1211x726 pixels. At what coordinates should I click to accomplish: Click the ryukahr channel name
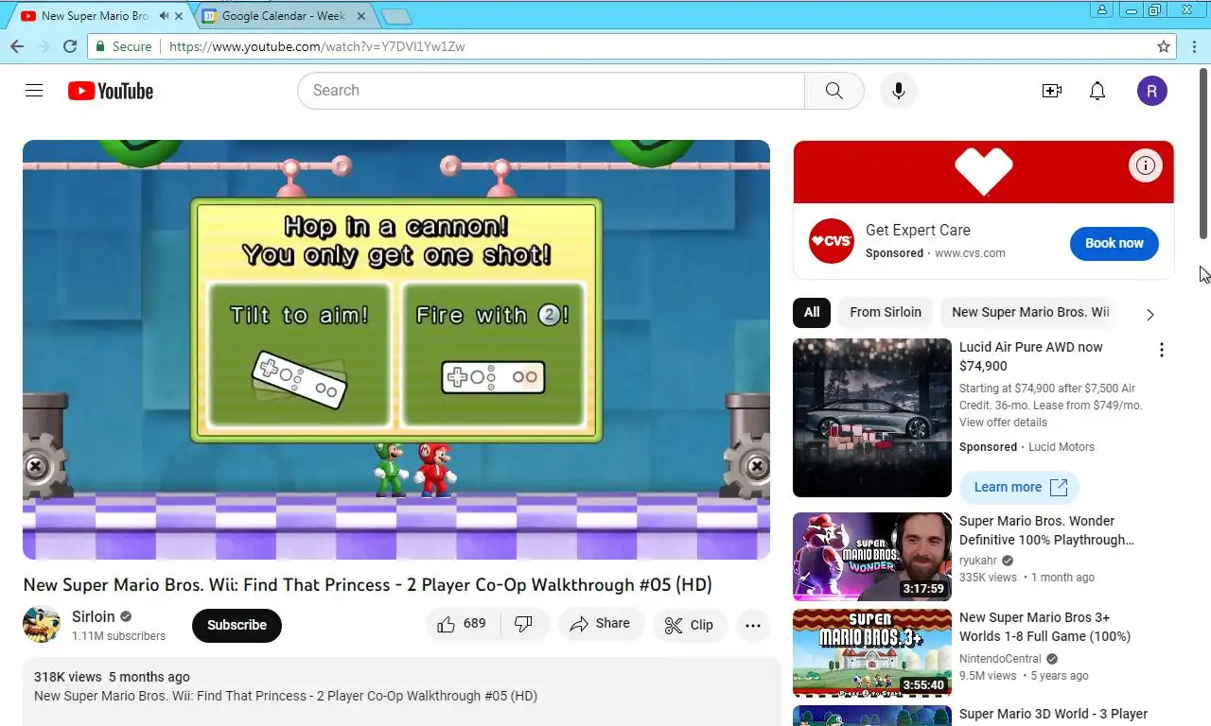pos(978,561)
